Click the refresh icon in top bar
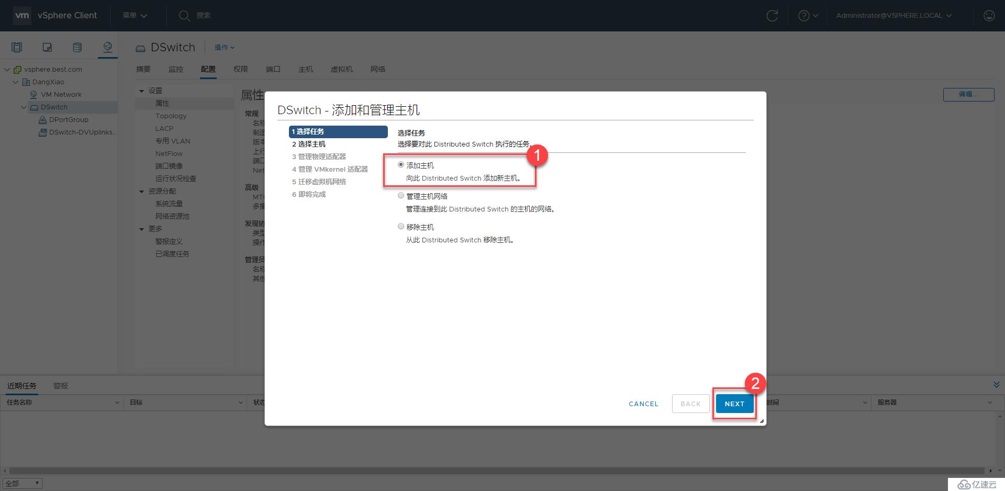The height and width of the screenshot is (491, 1005). (772, 16)
